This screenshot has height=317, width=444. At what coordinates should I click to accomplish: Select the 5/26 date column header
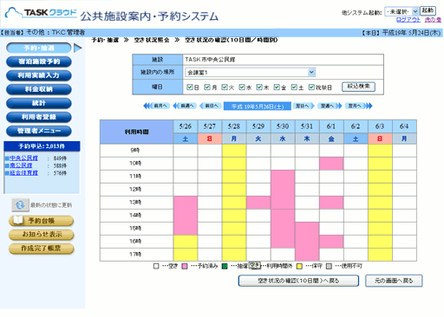click(186, 126)
